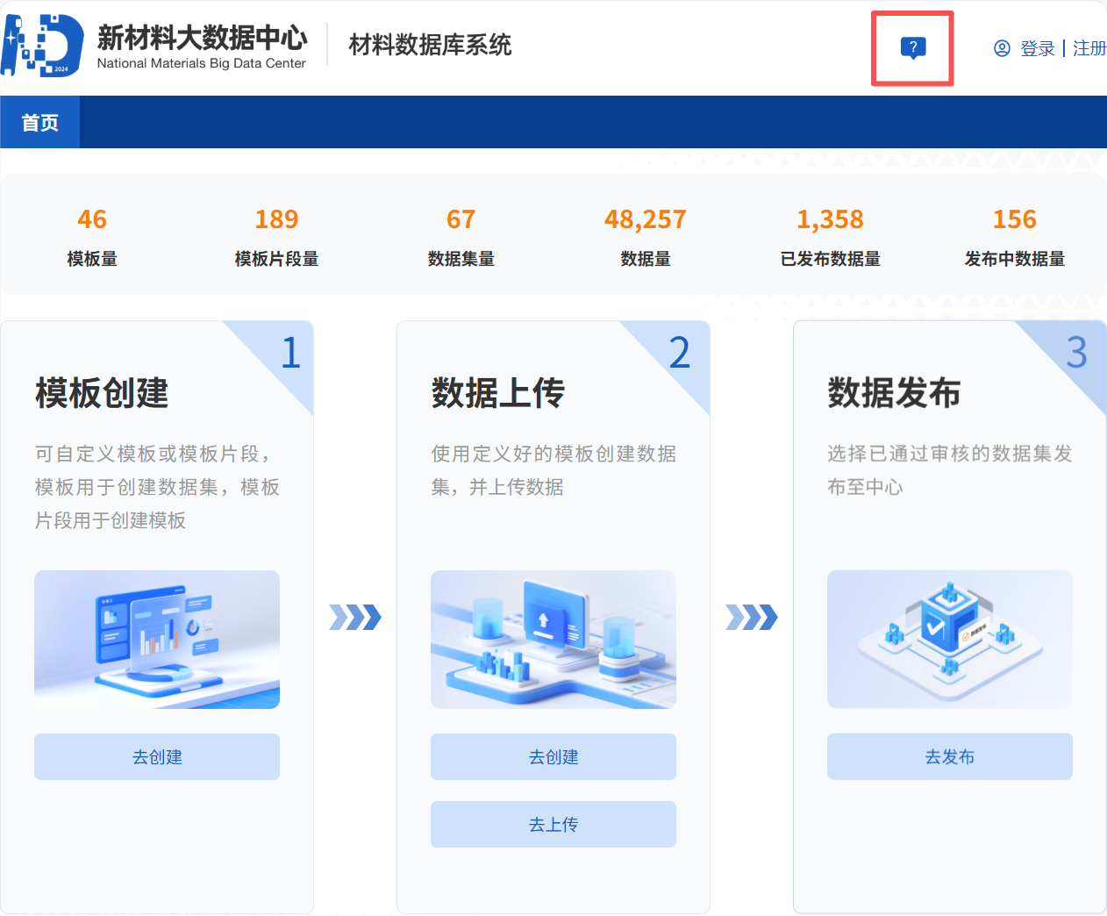
Task: Click the 模板创建 dashboard illustration
Action: coord(157,640)
